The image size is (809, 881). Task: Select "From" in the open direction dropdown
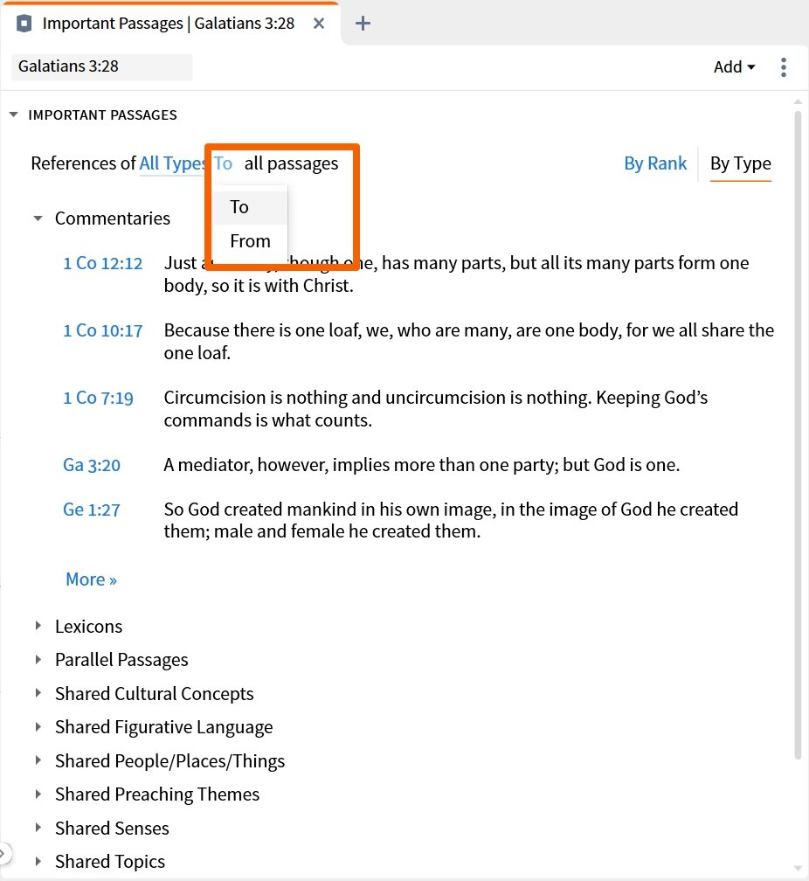(250, 241)
